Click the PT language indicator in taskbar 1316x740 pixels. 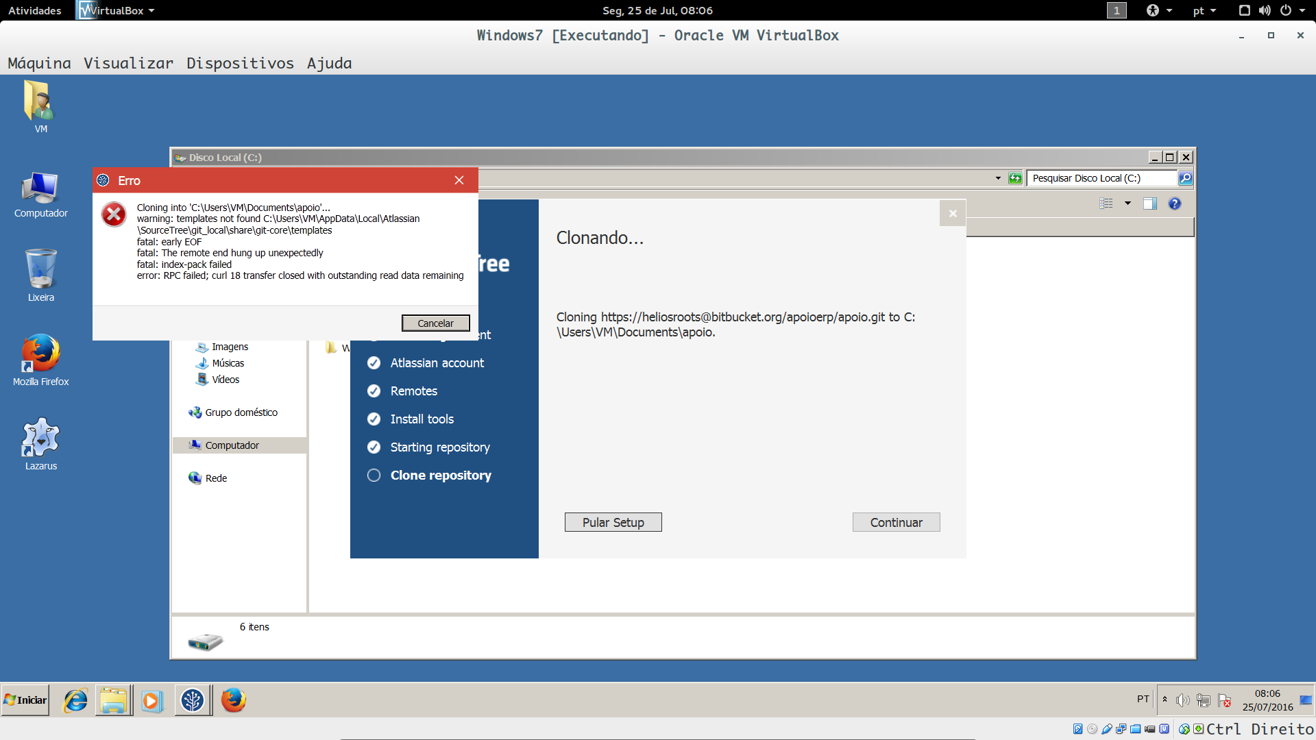coord(1143,700)
